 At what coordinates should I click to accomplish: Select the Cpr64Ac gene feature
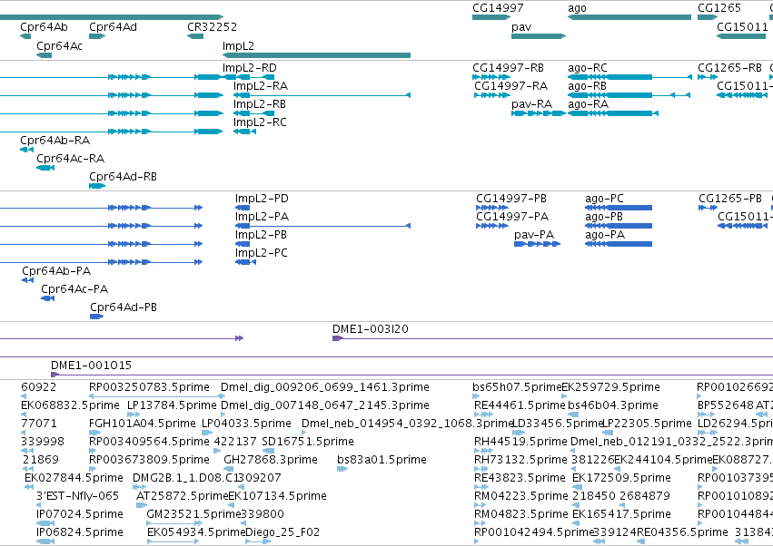[45, 55]
